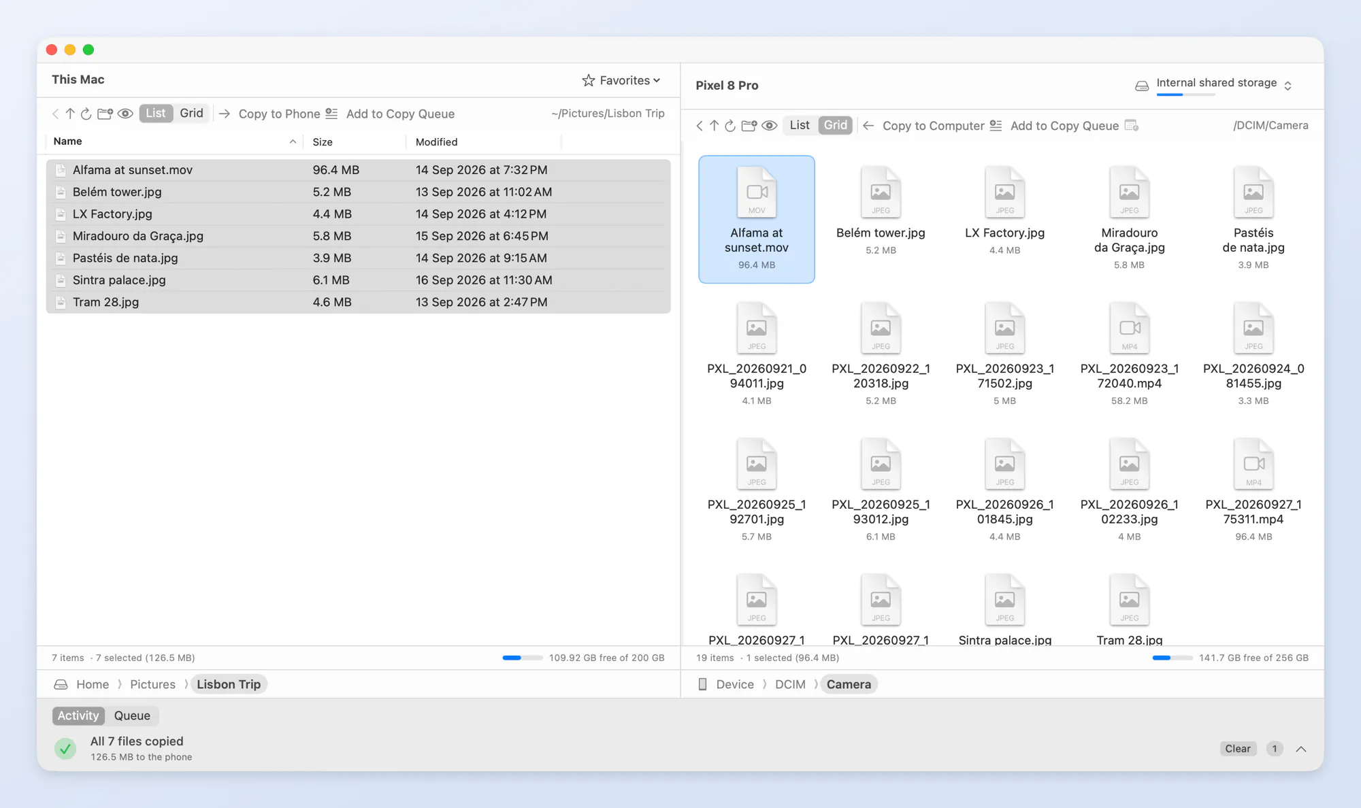Select List view in This Mac pane
This screenshot has height=808, width=1361.
pyautogui.click(x=156, y=113)
